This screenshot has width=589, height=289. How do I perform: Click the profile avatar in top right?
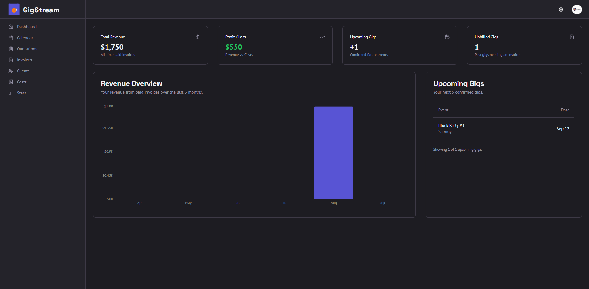[577, 10]
